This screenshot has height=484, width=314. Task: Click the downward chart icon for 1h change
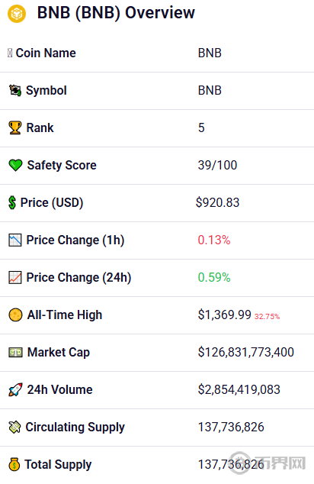[x=14, y=240]
